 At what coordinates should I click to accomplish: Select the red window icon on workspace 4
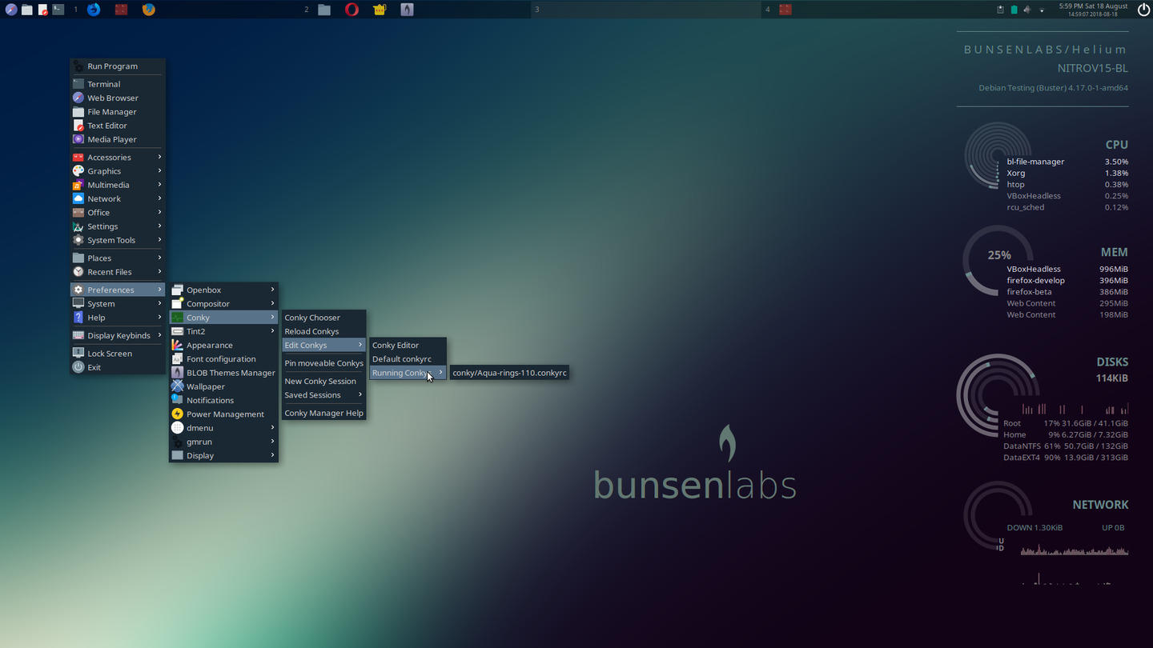[x=785, y=10]
